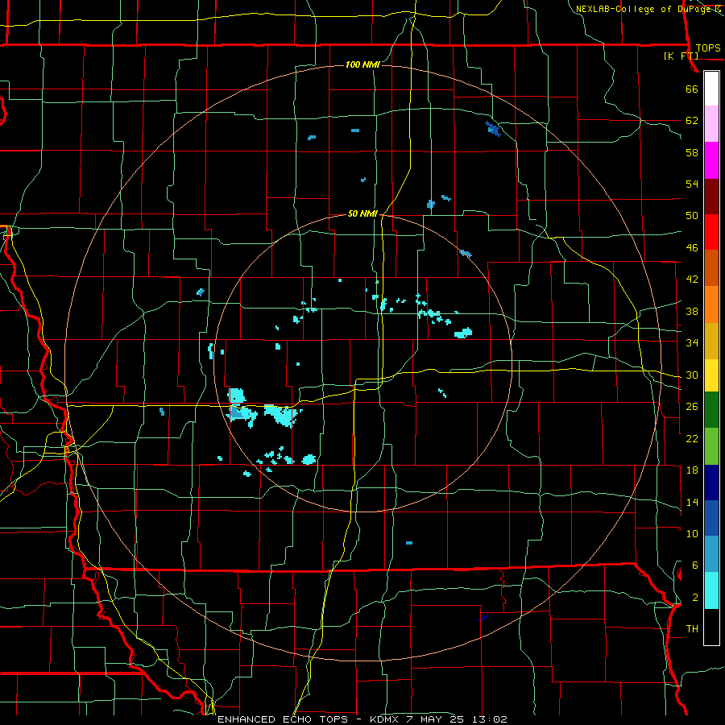Screen dimensions: 725x725
Task: Click the 34 value on the legend
Action: click(x=692, y=343)
